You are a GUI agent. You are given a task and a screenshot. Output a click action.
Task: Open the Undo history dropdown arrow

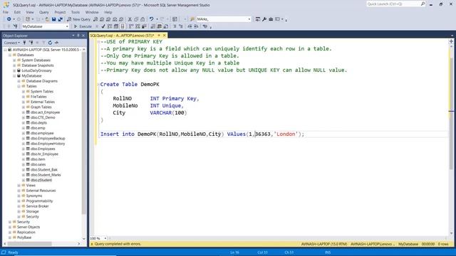(157, 19)
